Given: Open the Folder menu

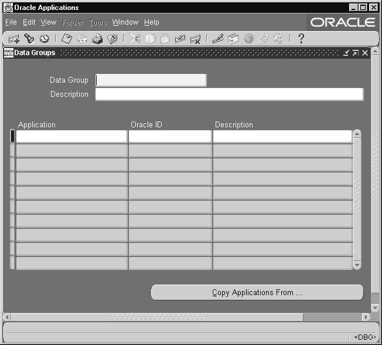Looking at the screenshot, I should pos(73,22).
